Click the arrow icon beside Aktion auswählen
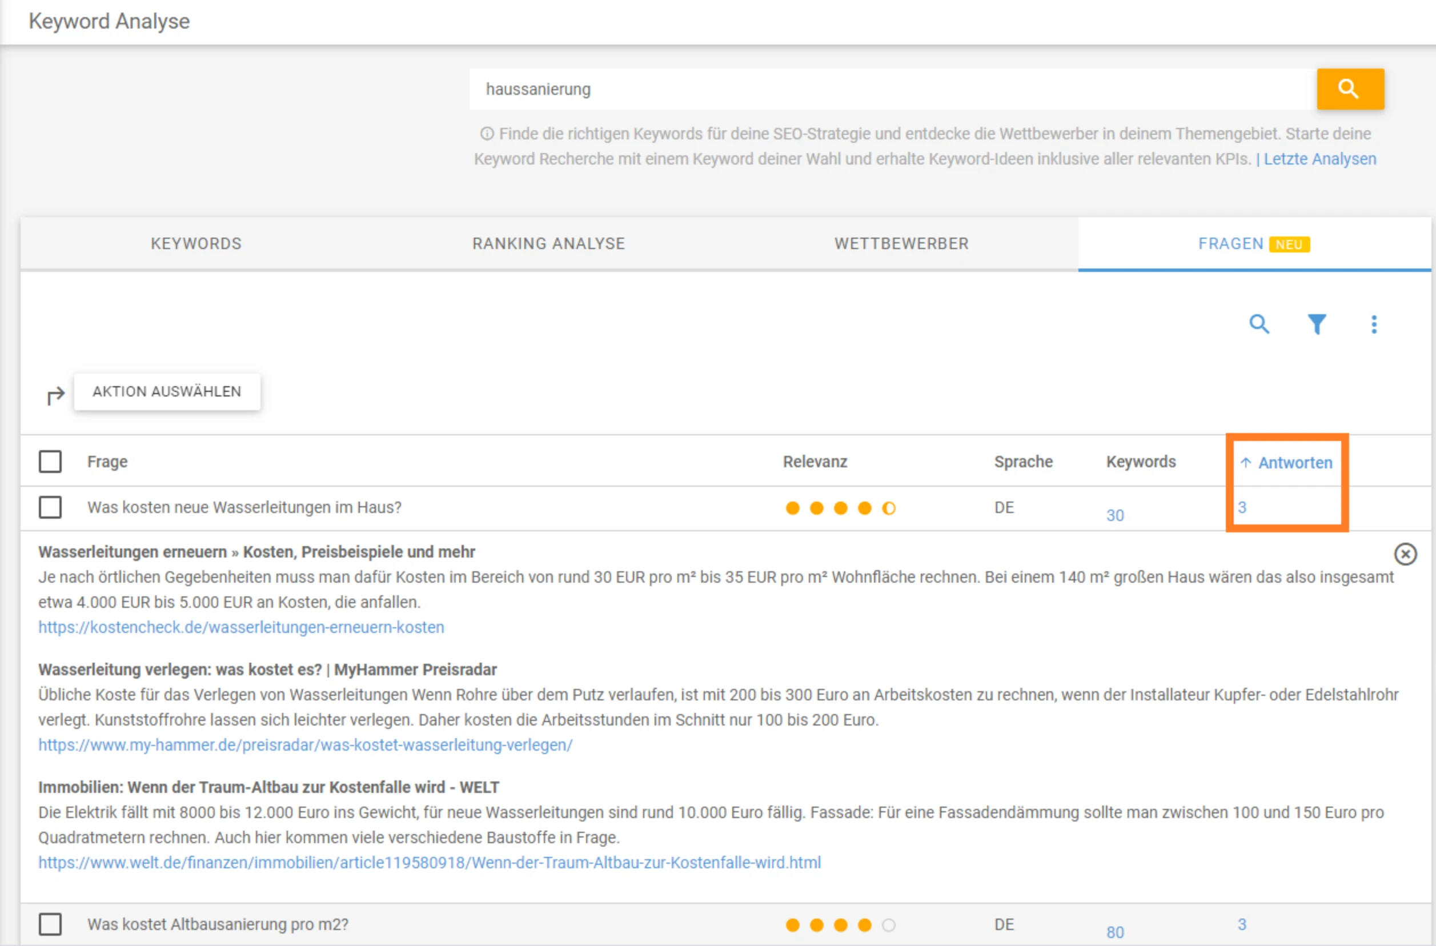This screenshot has width=1436, height=946. tap(55, 395)
